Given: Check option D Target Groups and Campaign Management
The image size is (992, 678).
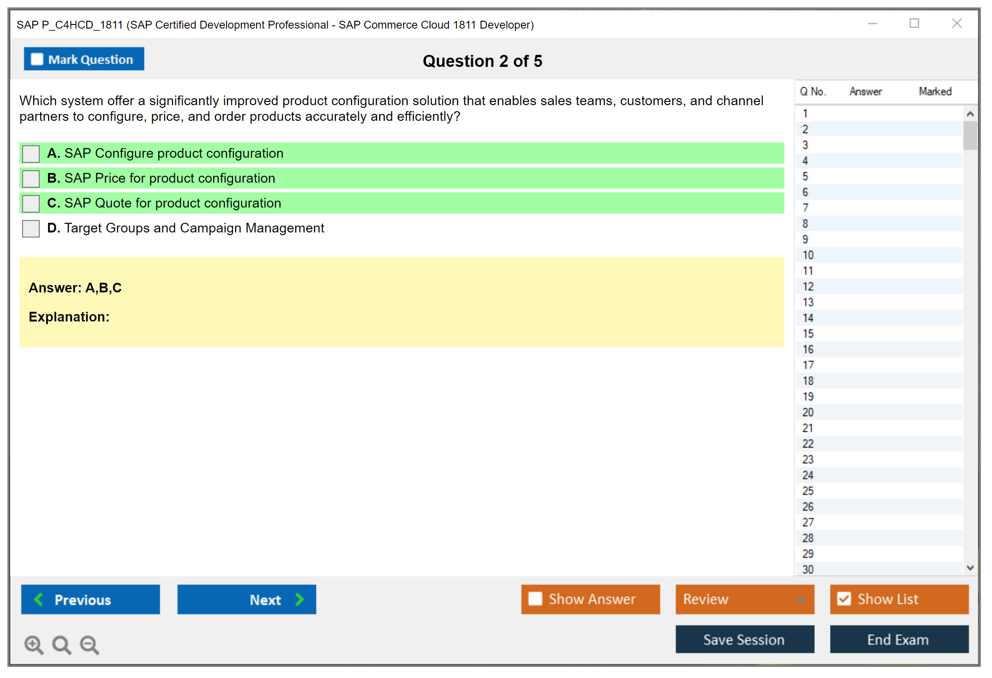Looking at the screenshot, I should pos(31,228).
